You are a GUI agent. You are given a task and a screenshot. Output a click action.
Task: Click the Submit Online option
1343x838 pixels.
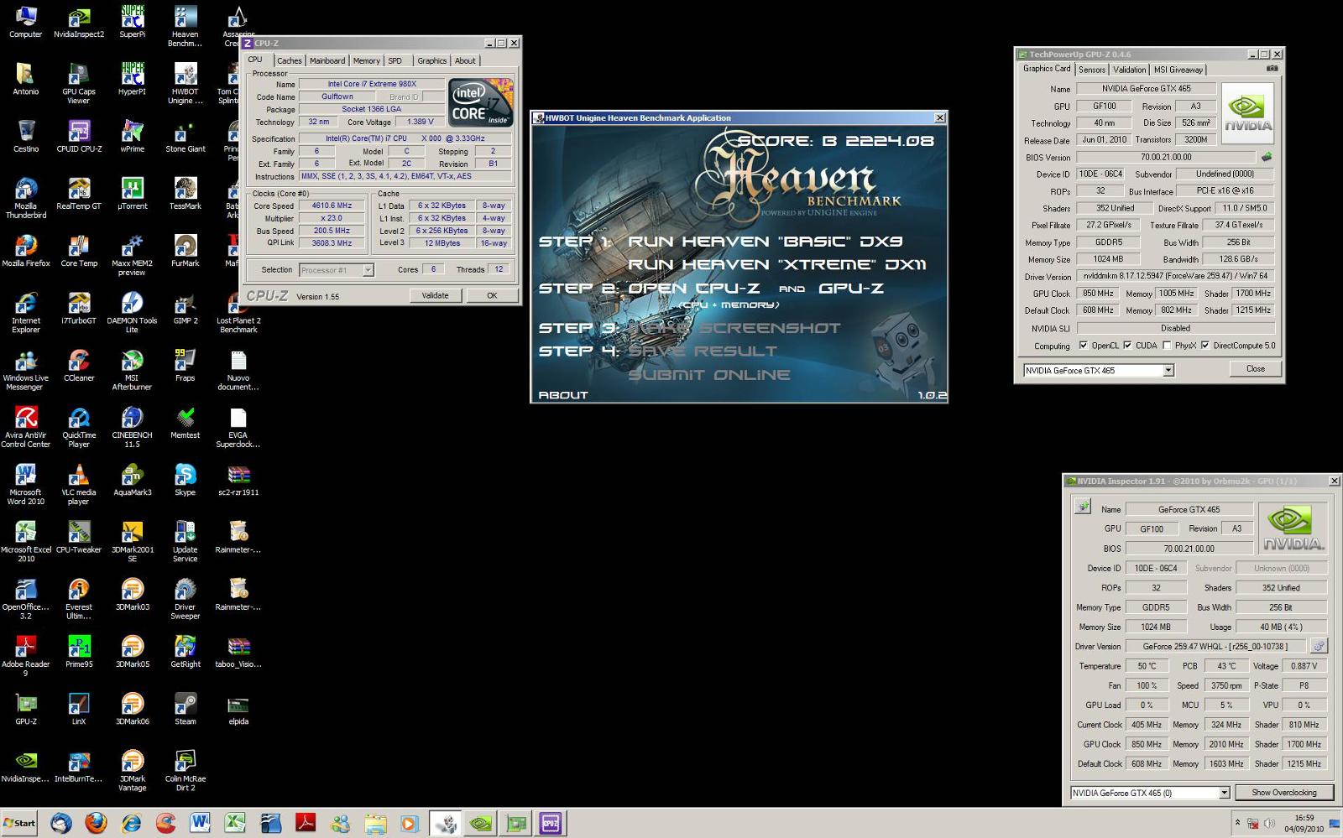[x=708, y=375]
